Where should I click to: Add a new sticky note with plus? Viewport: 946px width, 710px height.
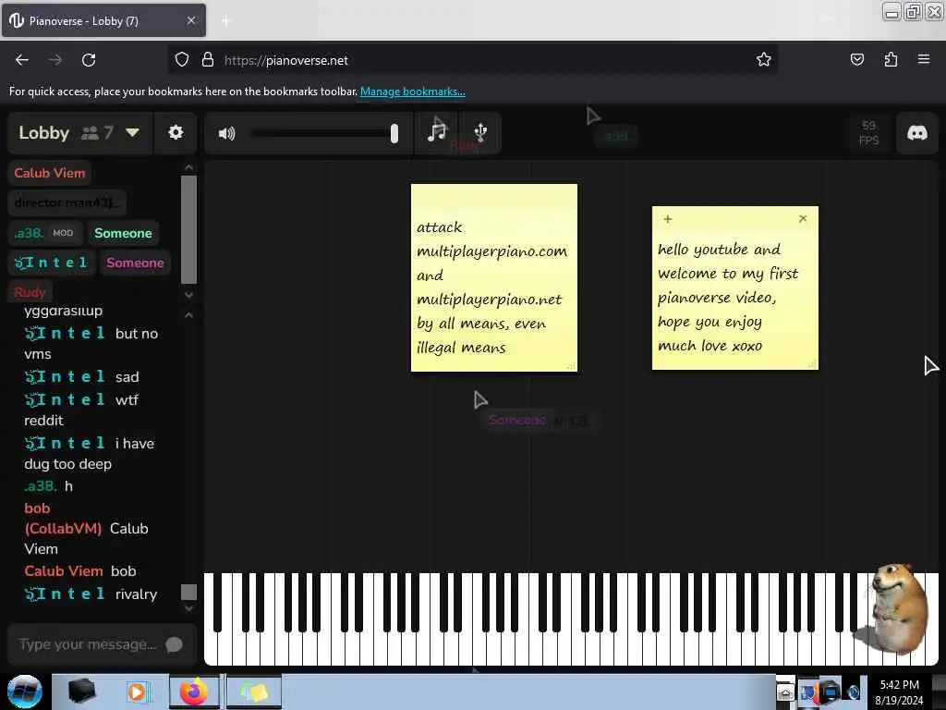(667, 219)
